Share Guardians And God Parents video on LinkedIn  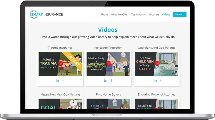point(155,80)
